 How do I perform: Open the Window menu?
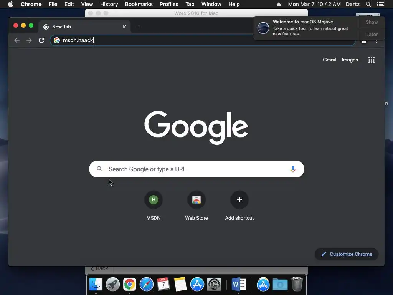[x=211, y=4]
